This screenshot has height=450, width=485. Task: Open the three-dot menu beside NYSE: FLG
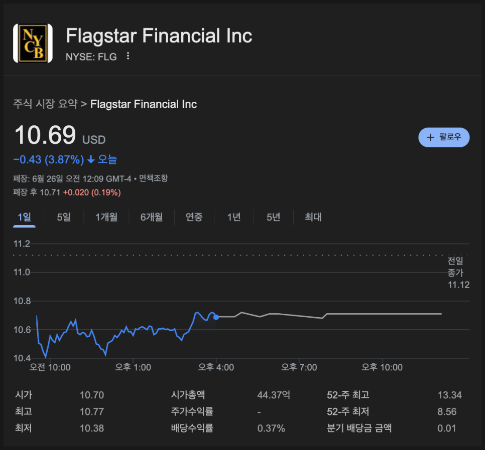pyautogui.click(x=128, y=56)
